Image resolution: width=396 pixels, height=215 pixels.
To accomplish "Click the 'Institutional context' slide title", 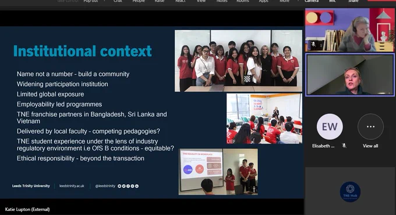I will 82,51.
